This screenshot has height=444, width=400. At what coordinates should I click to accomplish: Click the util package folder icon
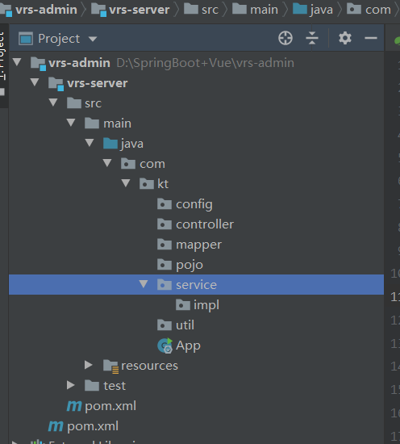[x=165, y=325]
